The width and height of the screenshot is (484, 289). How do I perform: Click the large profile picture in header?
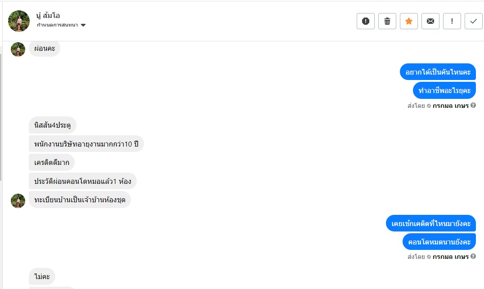pyautogui.click(x=19, y=21)
